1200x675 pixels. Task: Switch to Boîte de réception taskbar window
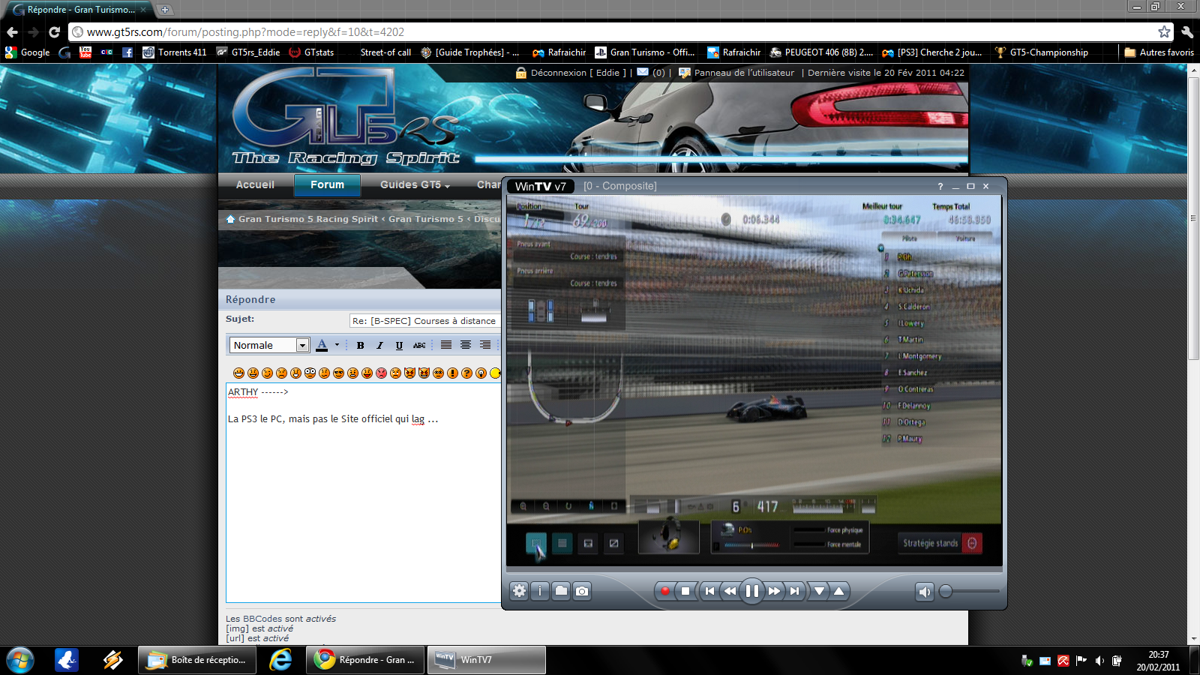click(x=196, y=660)
